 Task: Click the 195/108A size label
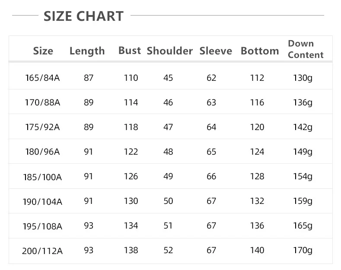[x=42, y=226]
